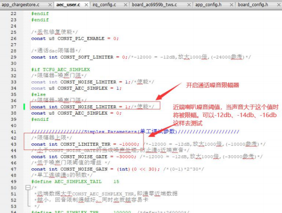Click the -30000 value on line 45

pyautogui.click(x=125, y=157)
